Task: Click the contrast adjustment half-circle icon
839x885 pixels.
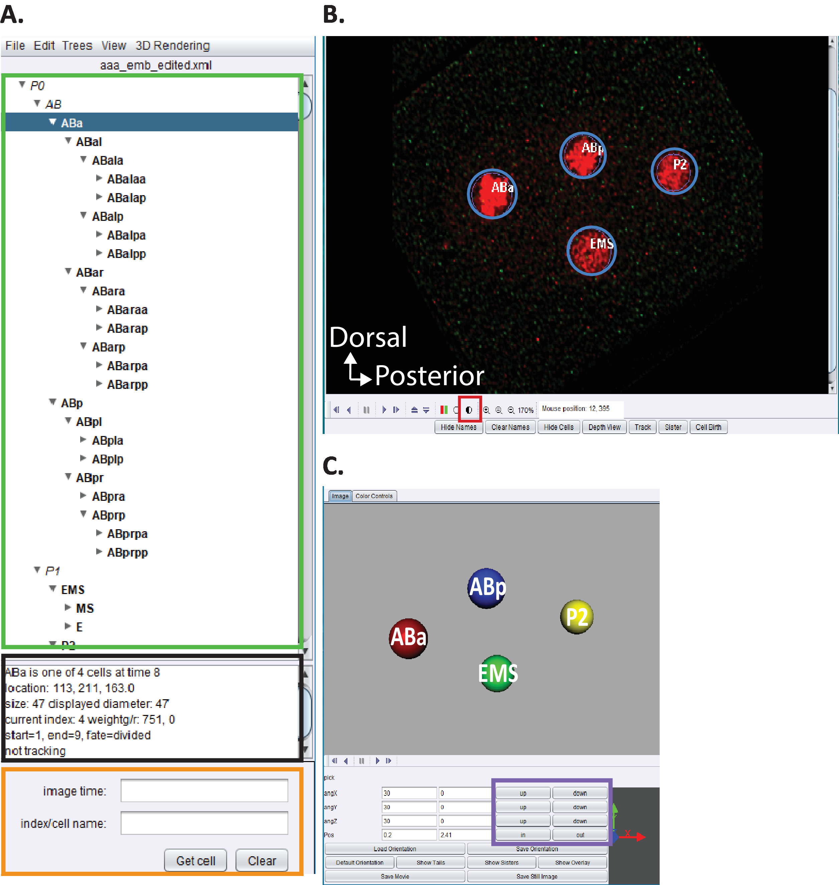Action: pos(469,409)
